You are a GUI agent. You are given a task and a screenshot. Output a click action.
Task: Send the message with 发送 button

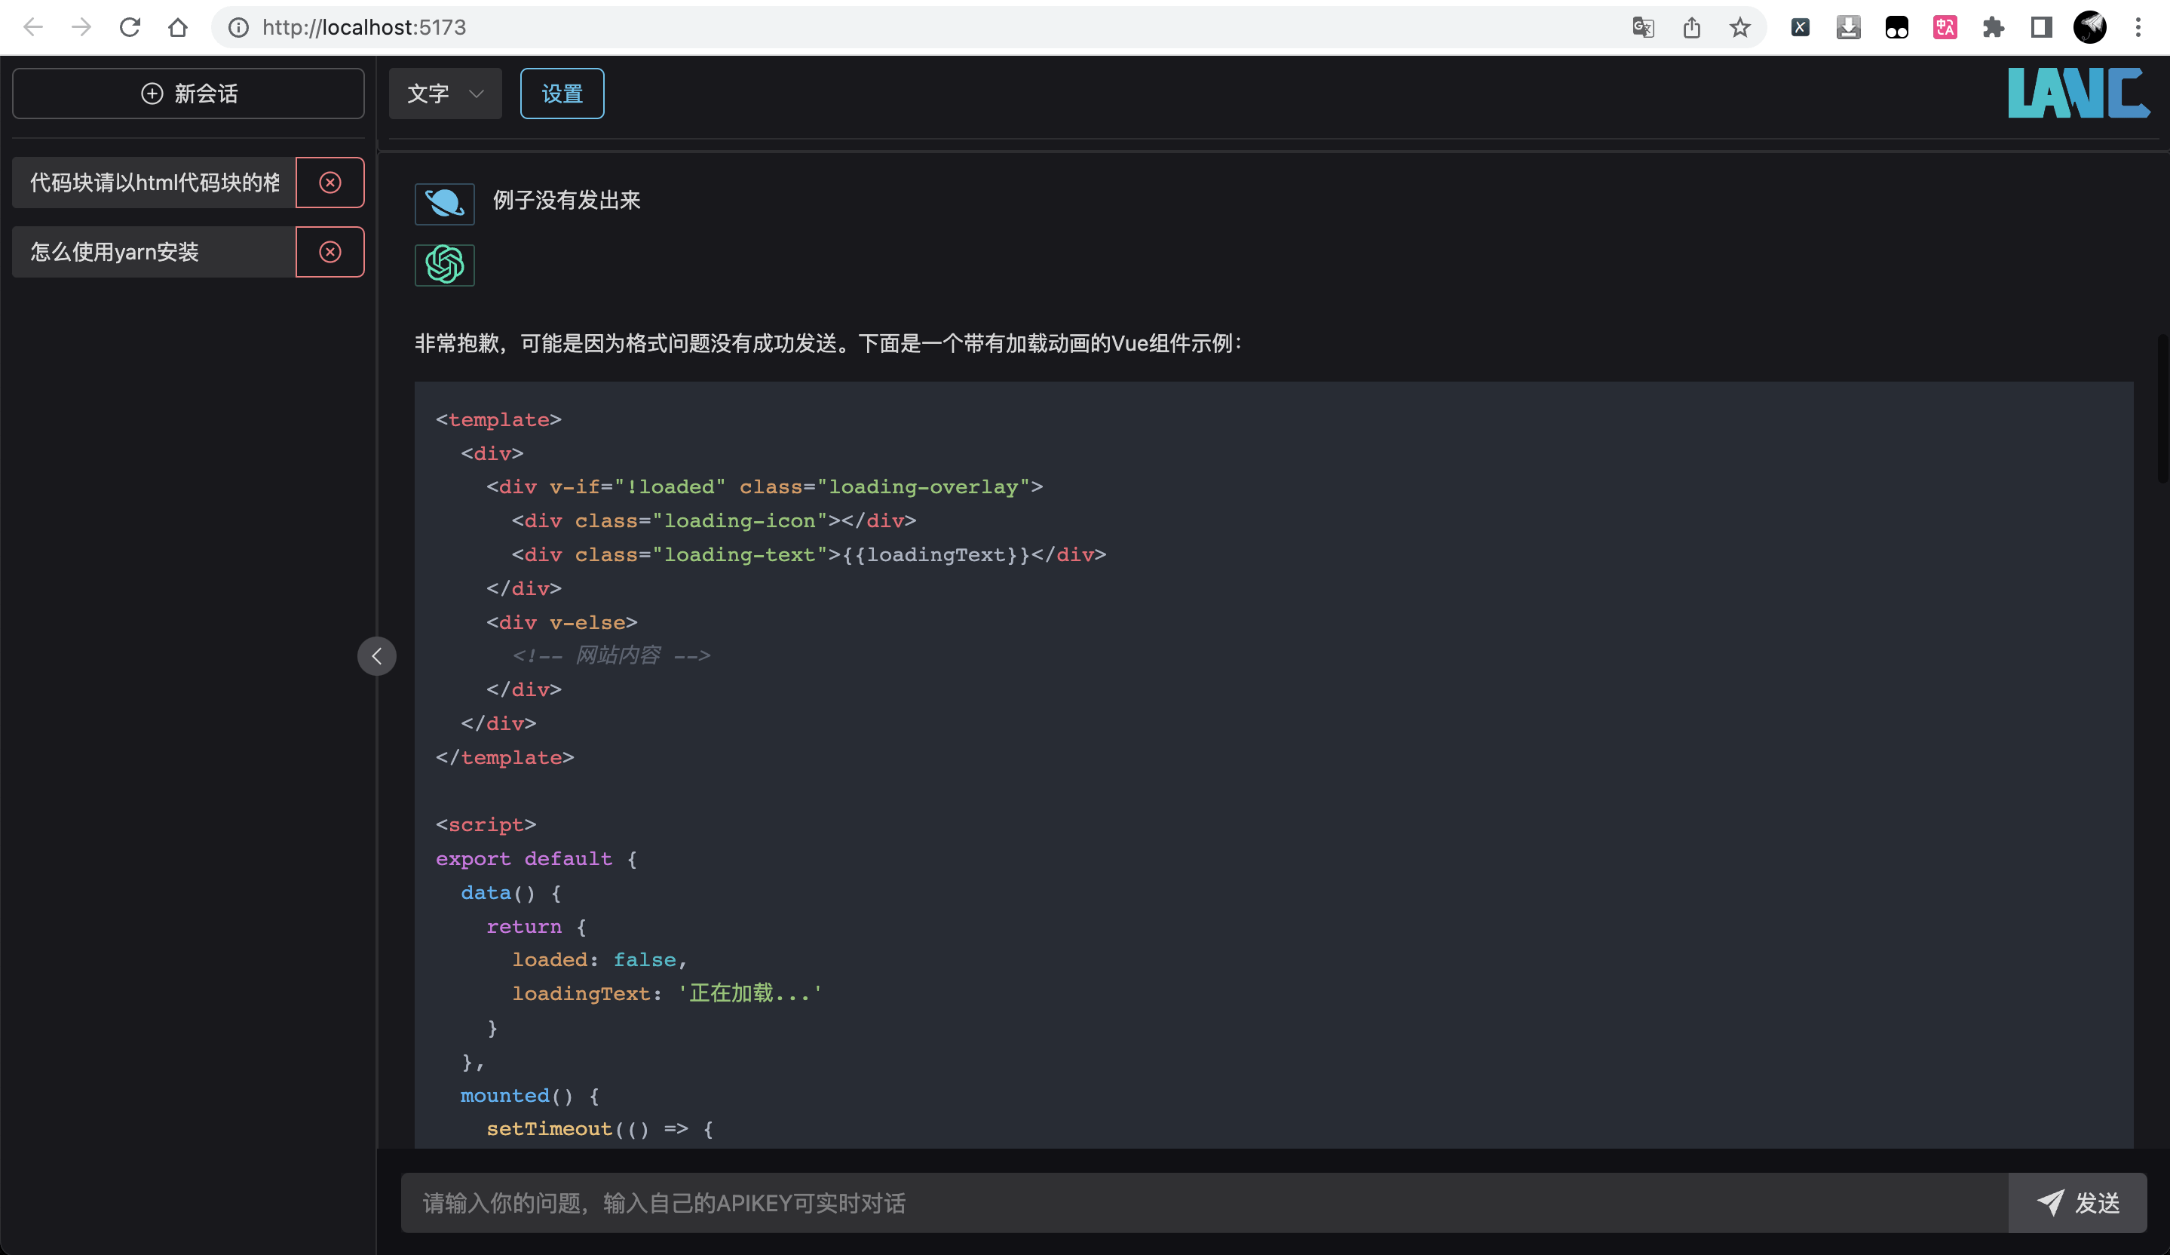pos(2077,1202)
